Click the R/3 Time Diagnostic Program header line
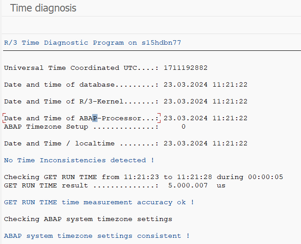301x244 pixels. point(92,43)
